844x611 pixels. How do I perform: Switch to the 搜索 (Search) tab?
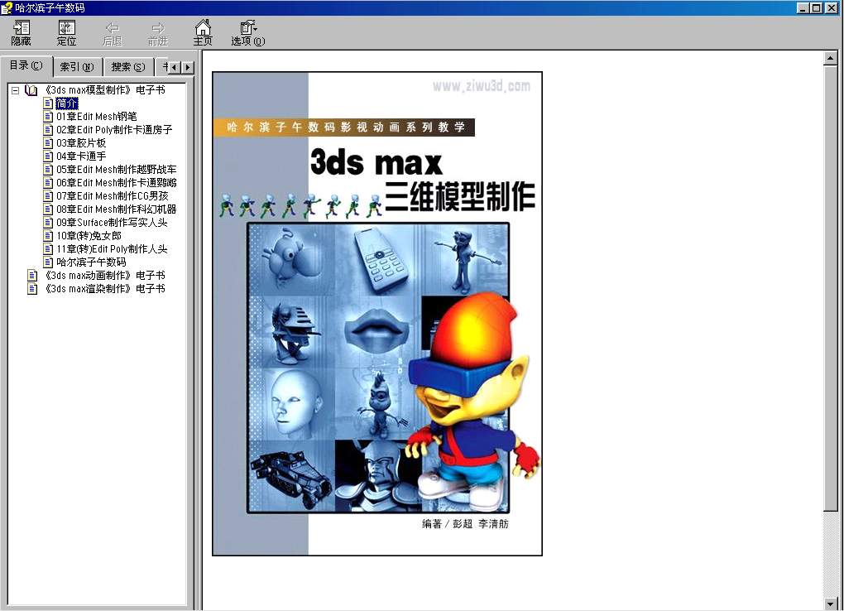coord(127,67)
